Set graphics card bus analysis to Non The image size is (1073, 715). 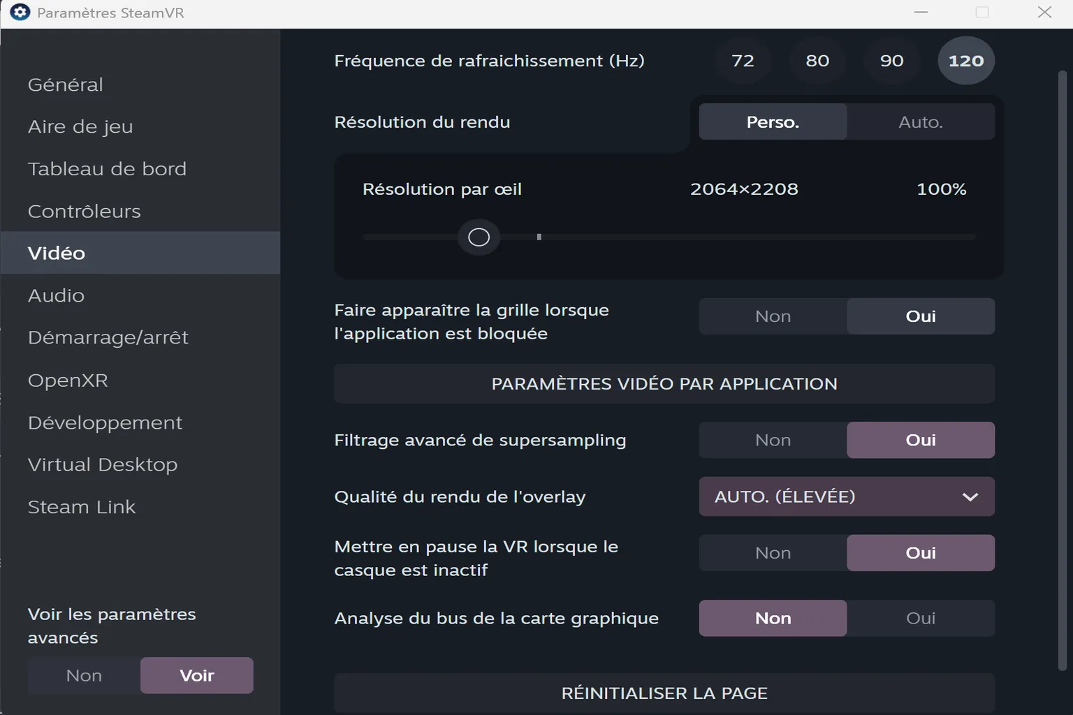pos(773,618)
